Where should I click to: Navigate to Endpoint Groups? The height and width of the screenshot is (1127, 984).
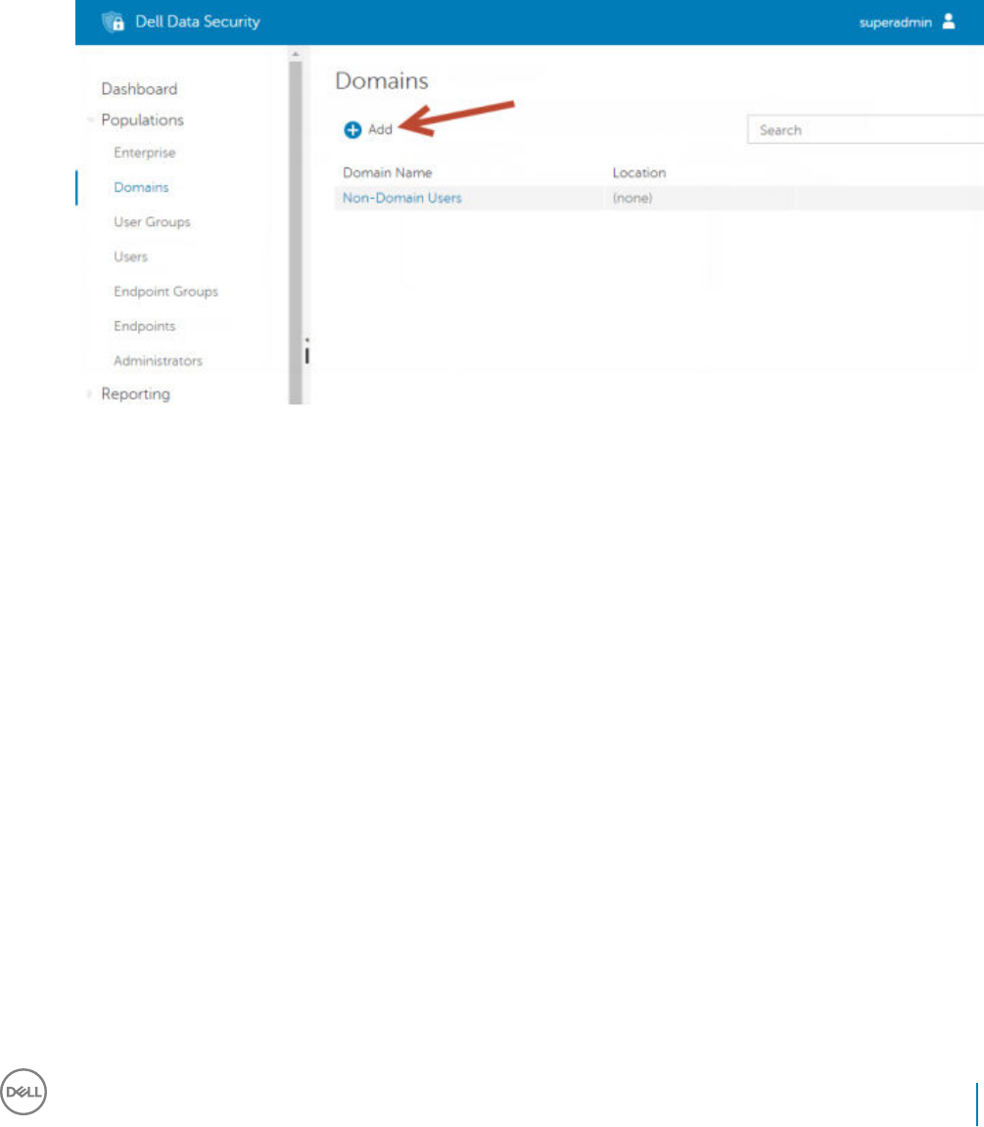[165, 291]
